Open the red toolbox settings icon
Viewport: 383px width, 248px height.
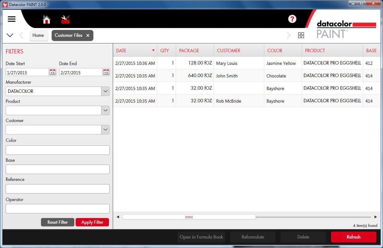(x=66, y=20)
